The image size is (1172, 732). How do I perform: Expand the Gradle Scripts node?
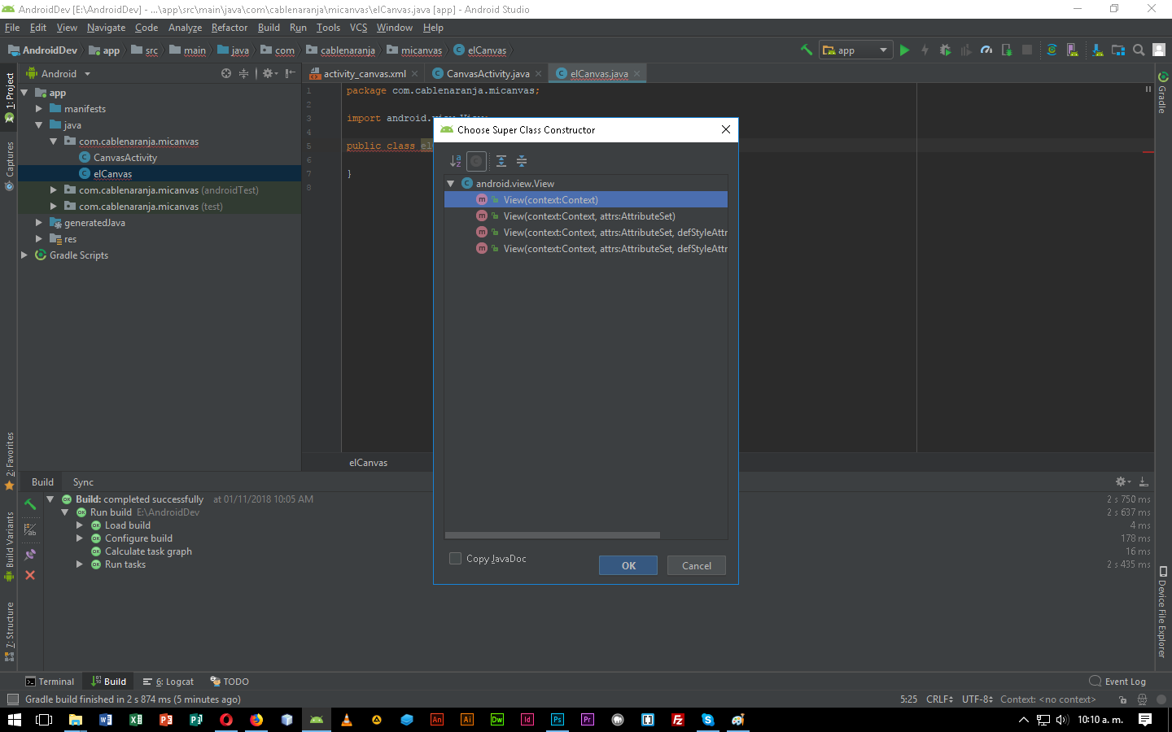(x=24, y=255)
